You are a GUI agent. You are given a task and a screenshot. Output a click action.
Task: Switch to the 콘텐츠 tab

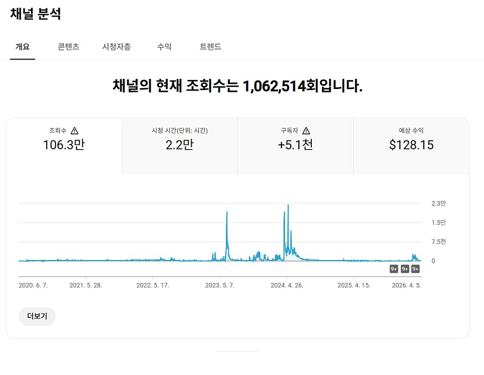pyautogui.click(x=69, y=47)
